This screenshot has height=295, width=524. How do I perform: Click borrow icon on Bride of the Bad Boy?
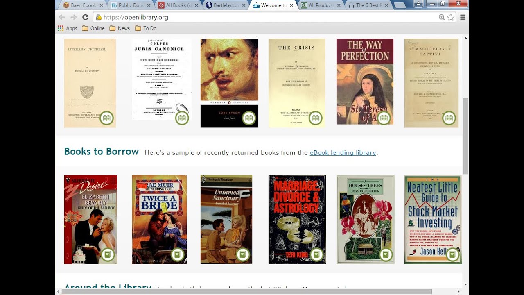[x=108, y=254]
